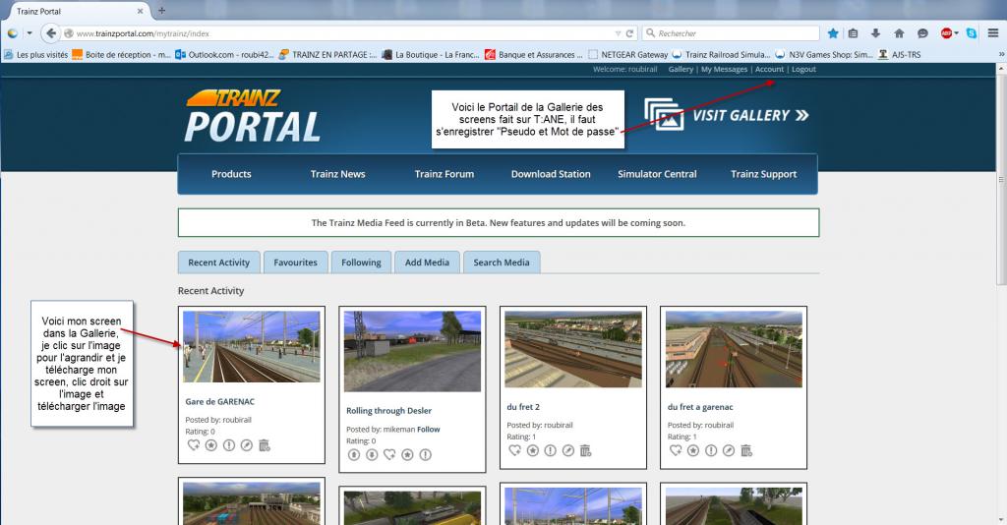Click the browser bookmark star icon

833,33
